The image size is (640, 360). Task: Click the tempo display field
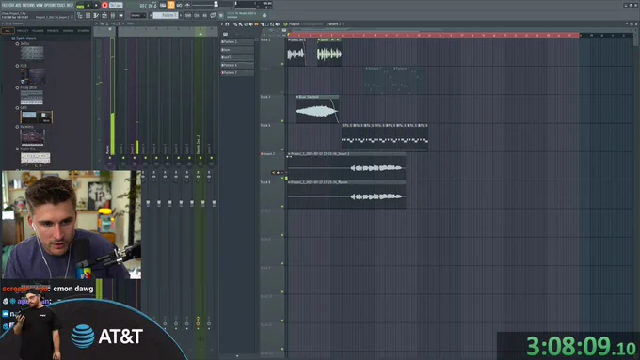click(x=116, y=6)
